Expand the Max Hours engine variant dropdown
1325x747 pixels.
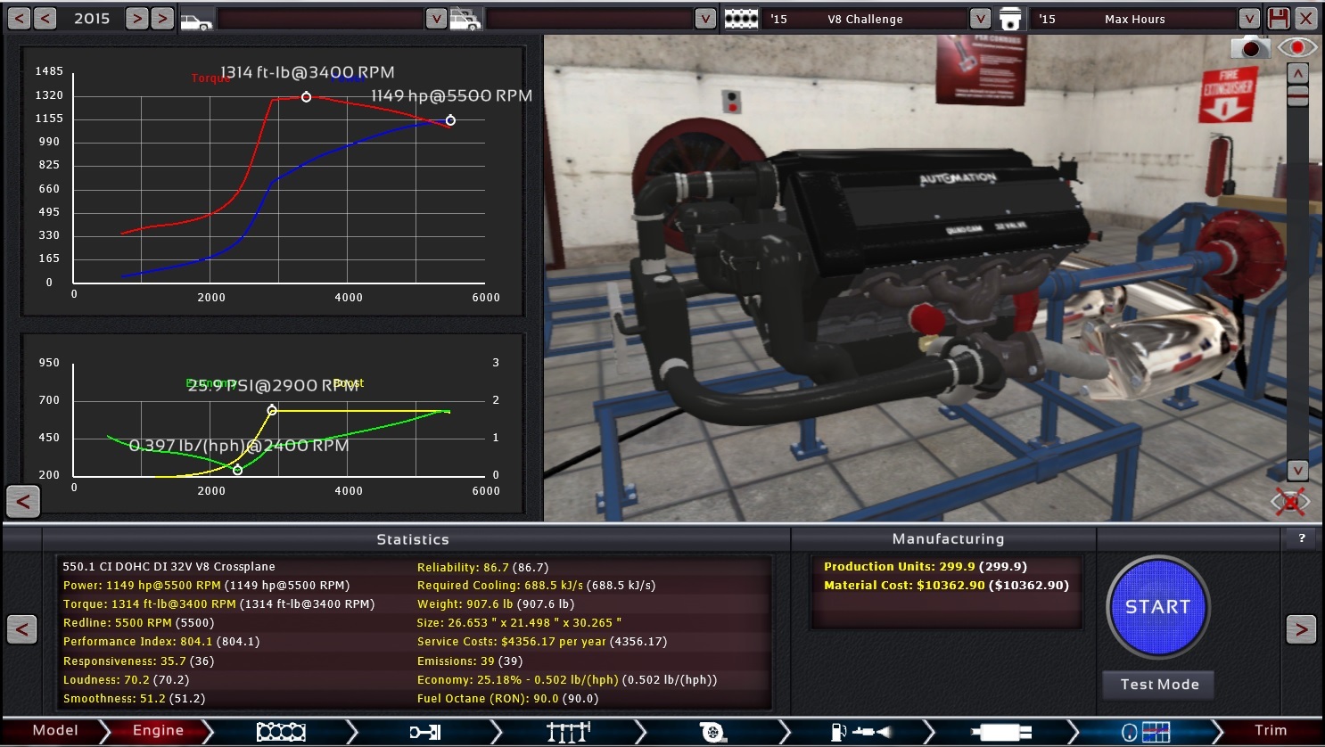[x=1249, y=19]
